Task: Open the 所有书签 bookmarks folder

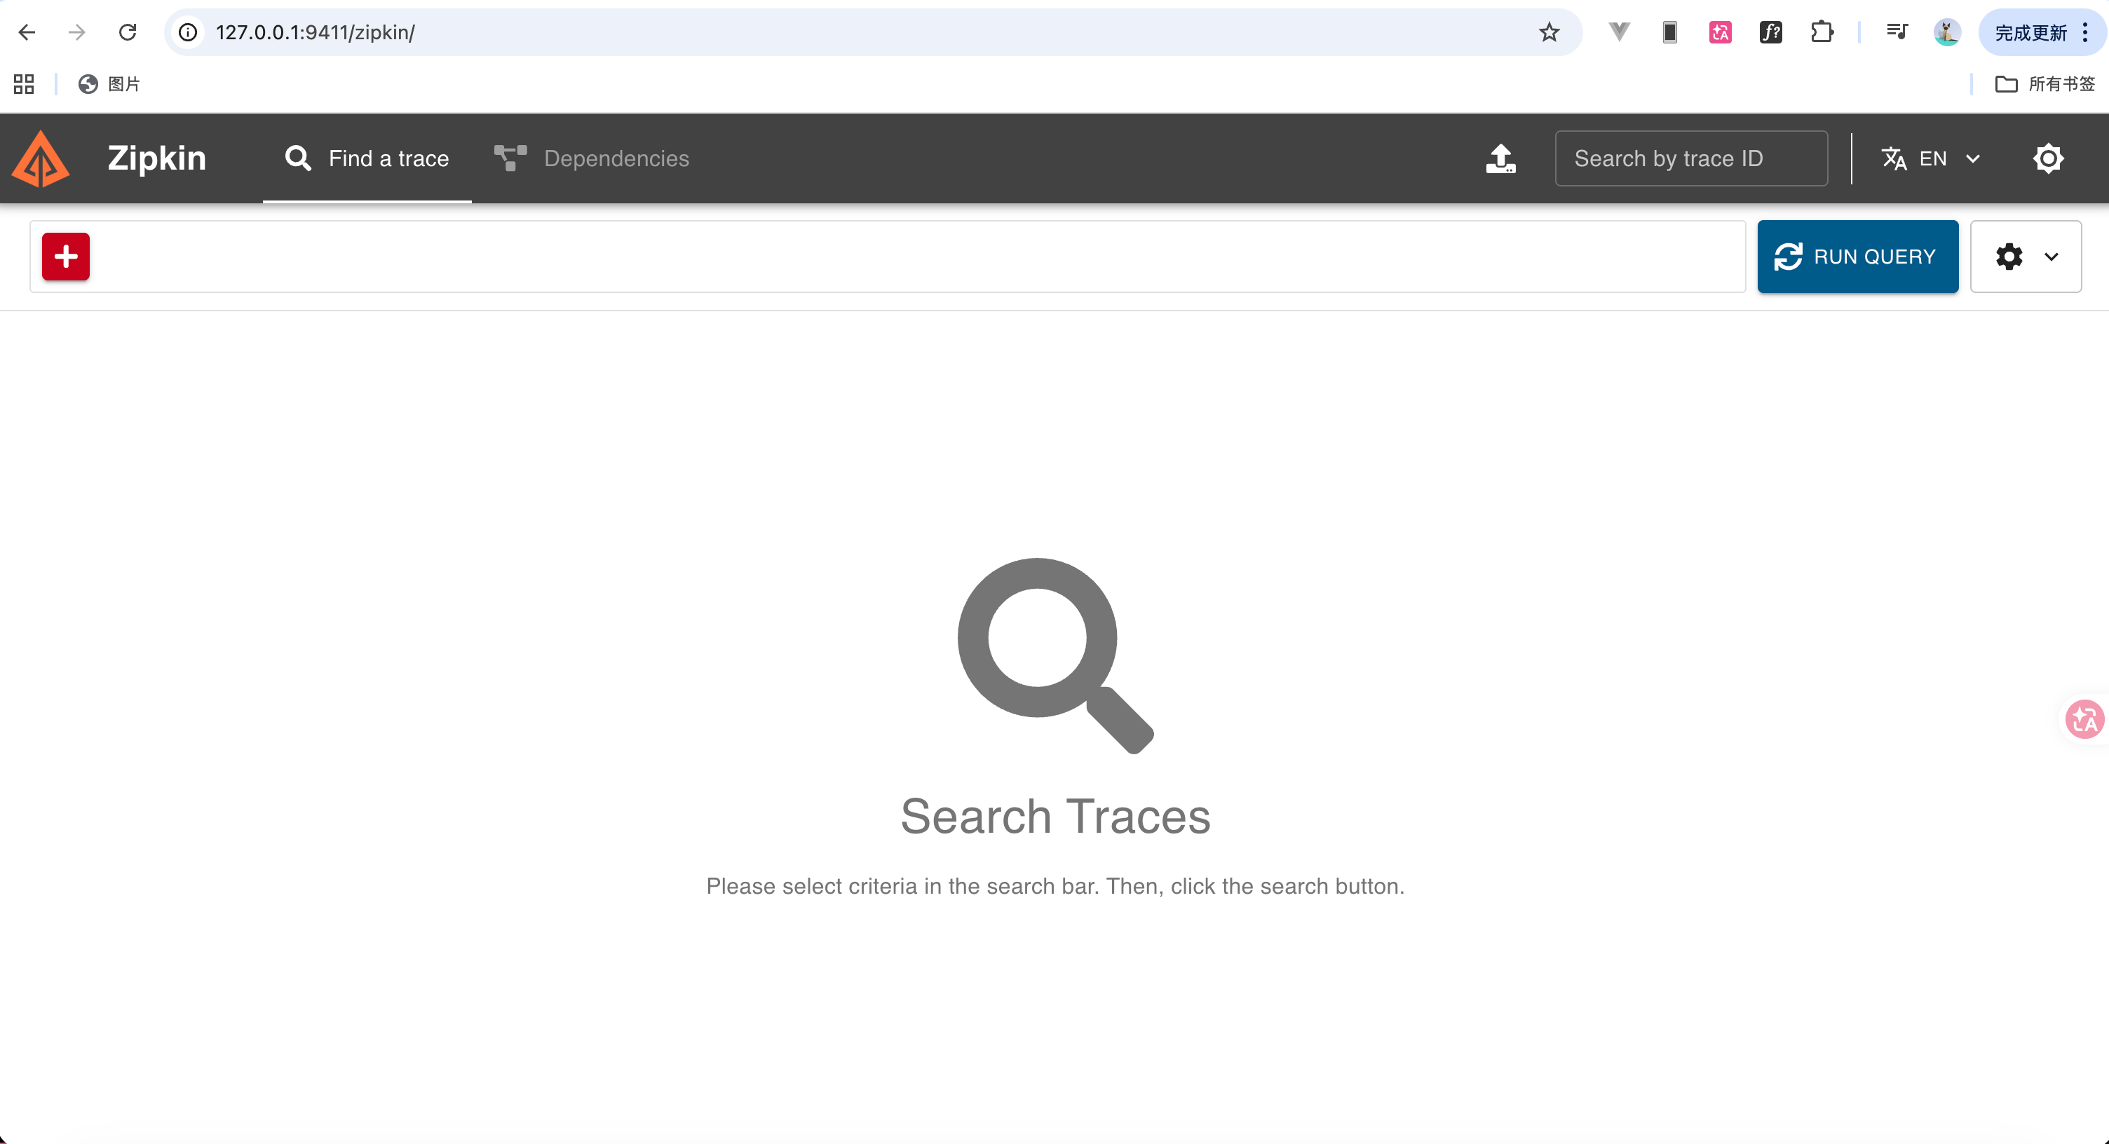Action: click(x=2044, y=84)
